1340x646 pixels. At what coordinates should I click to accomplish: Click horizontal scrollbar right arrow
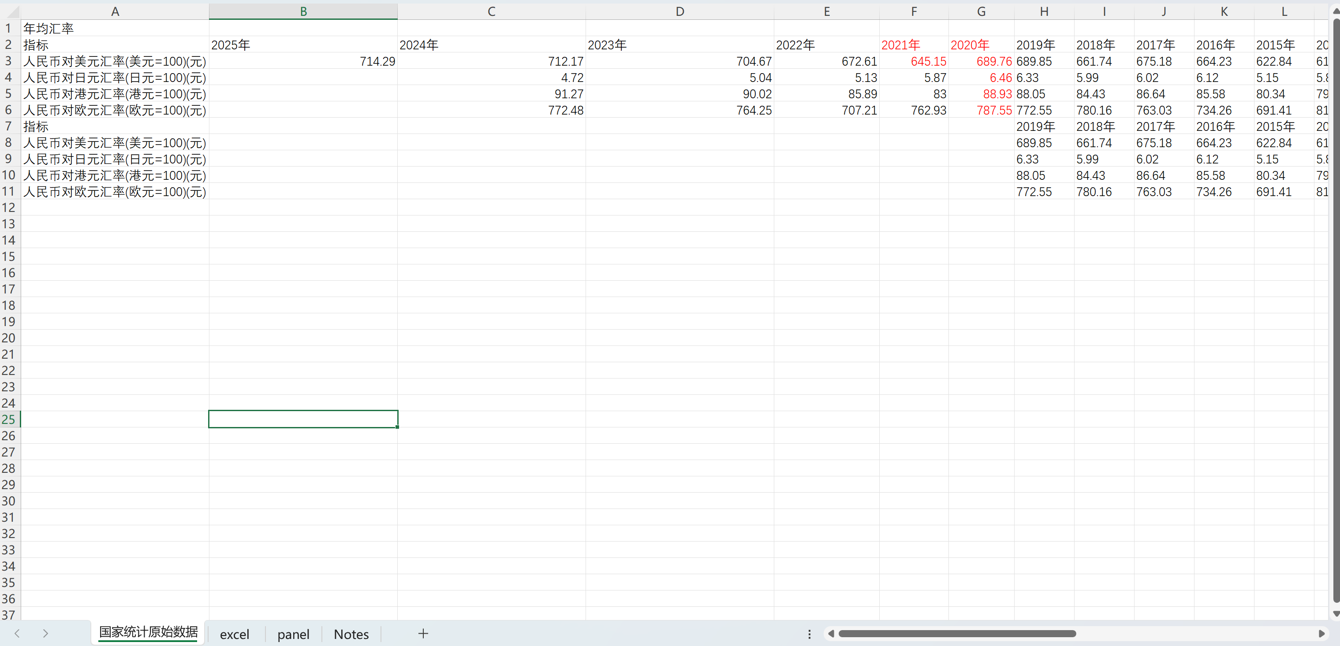coord(1321,634)
